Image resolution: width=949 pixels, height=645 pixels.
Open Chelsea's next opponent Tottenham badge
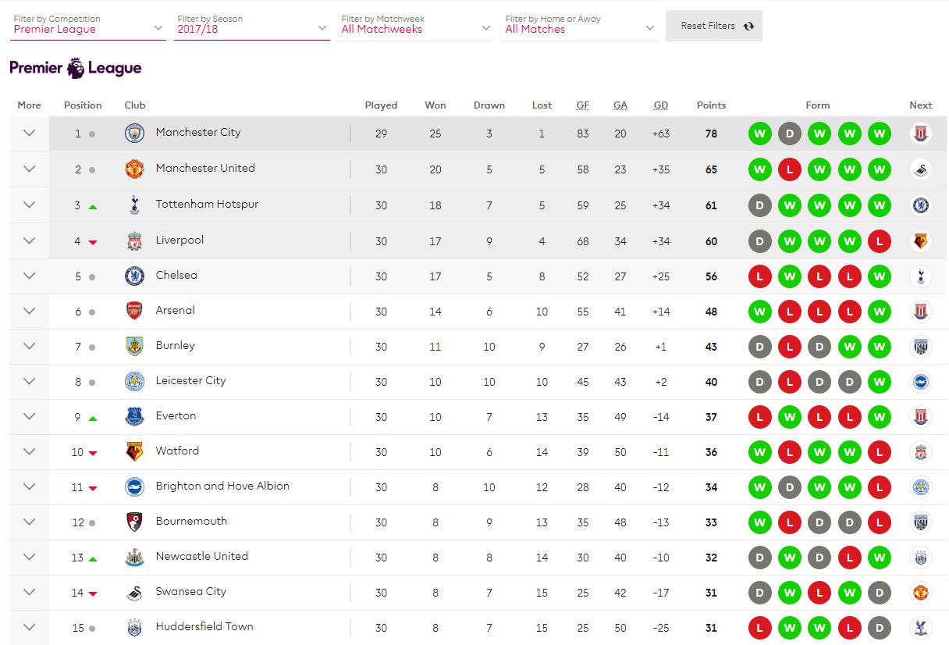921,276
